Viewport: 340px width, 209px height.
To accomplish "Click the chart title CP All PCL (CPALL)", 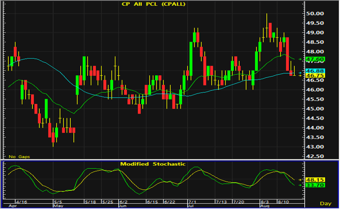I will point(153,4).
